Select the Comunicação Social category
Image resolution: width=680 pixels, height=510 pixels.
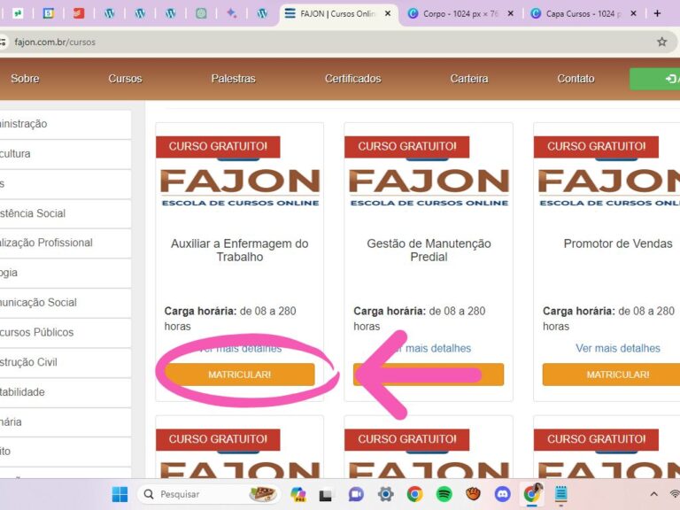click(x=65, y=303)
